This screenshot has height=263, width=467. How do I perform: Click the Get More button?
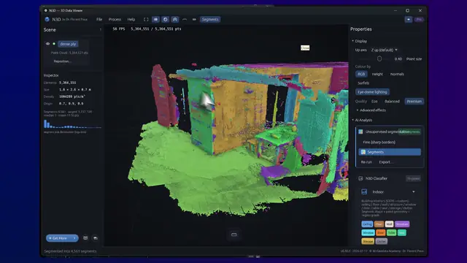pyautogui.click(x=62, y=238)
